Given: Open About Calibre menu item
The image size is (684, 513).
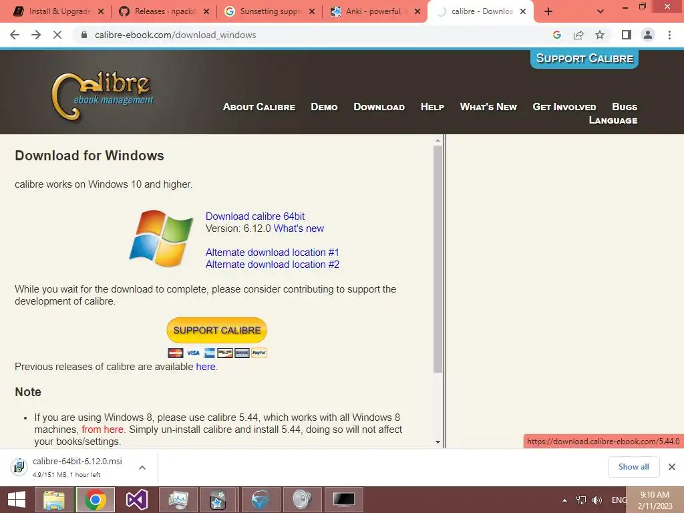Looking at the screenshot, I should pyautogui.click(x=259, y=107).
